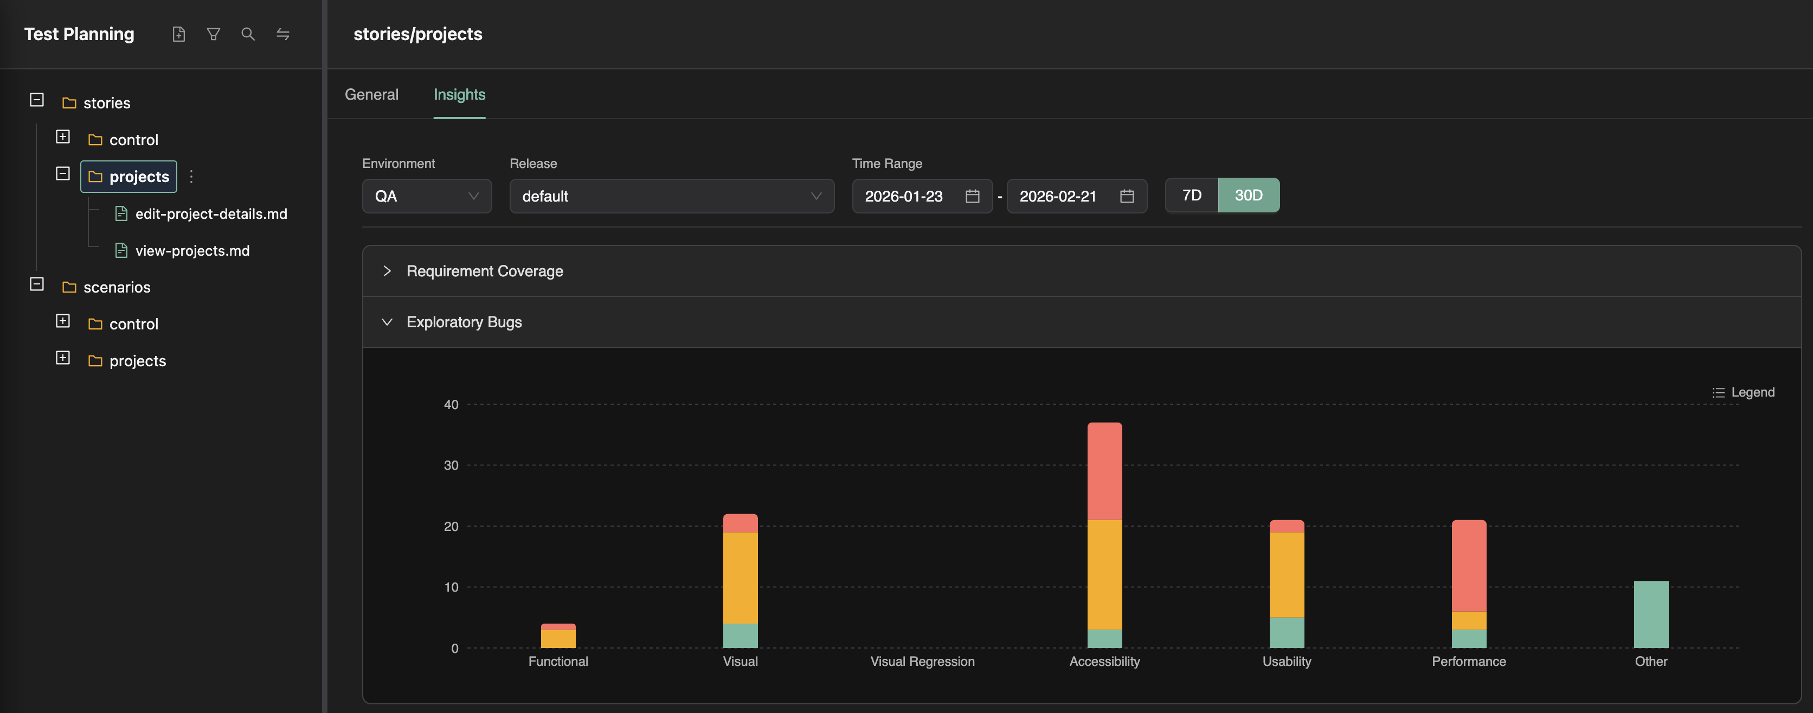Image resolution: width=1813 pixels, height=713 pixels.
Task: Open the filter tool in the sidebar
Action: pyautogui.click(x=213, y=34)
